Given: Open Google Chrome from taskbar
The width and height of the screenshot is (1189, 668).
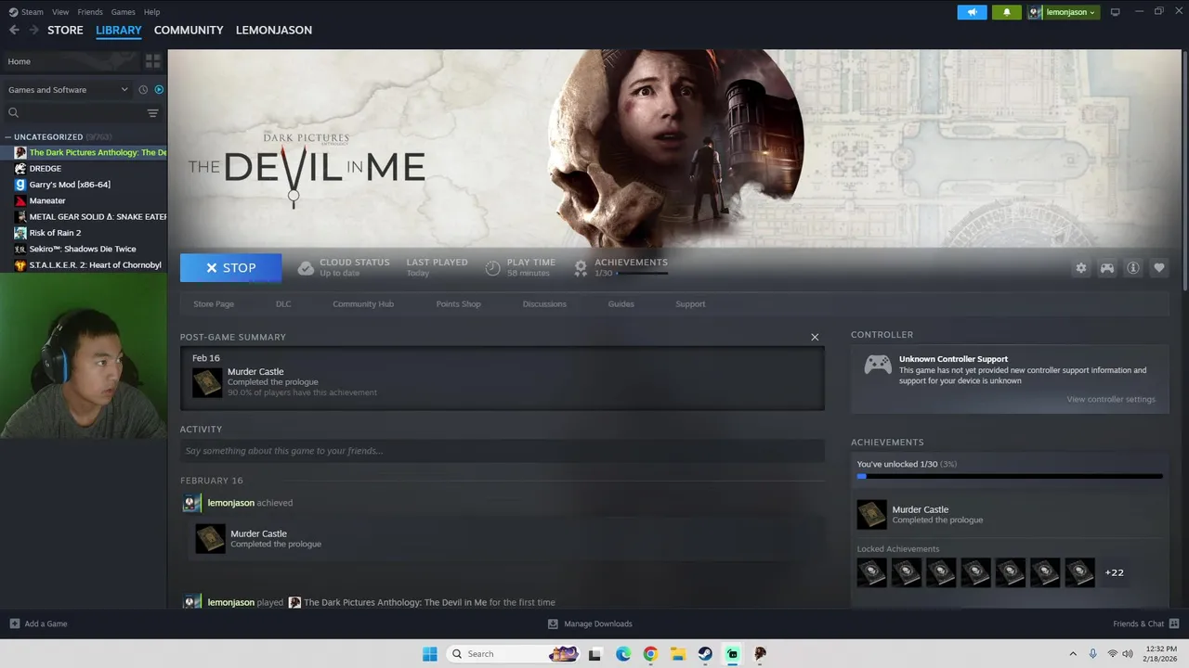Looking at the screenshot, I should pos(650,654).
